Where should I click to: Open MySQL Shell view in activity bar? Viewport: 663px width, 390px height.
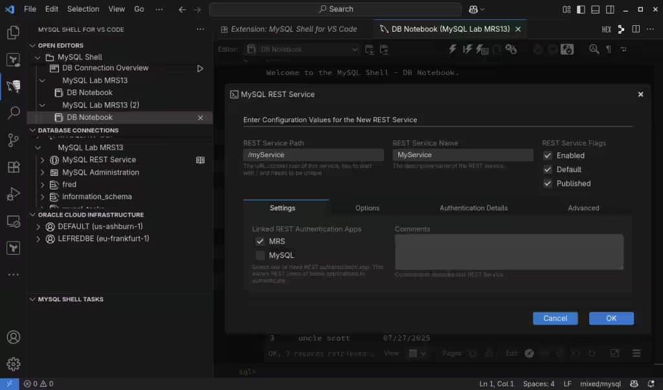(13, 87)
